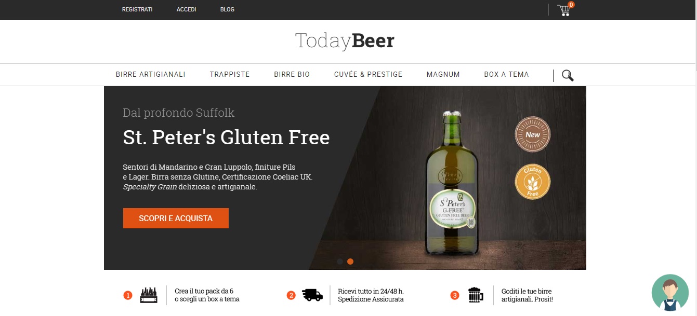Open the Birre Artigianali menu
The width and height of the screenshot is (697, 316).
click(151, 74)
